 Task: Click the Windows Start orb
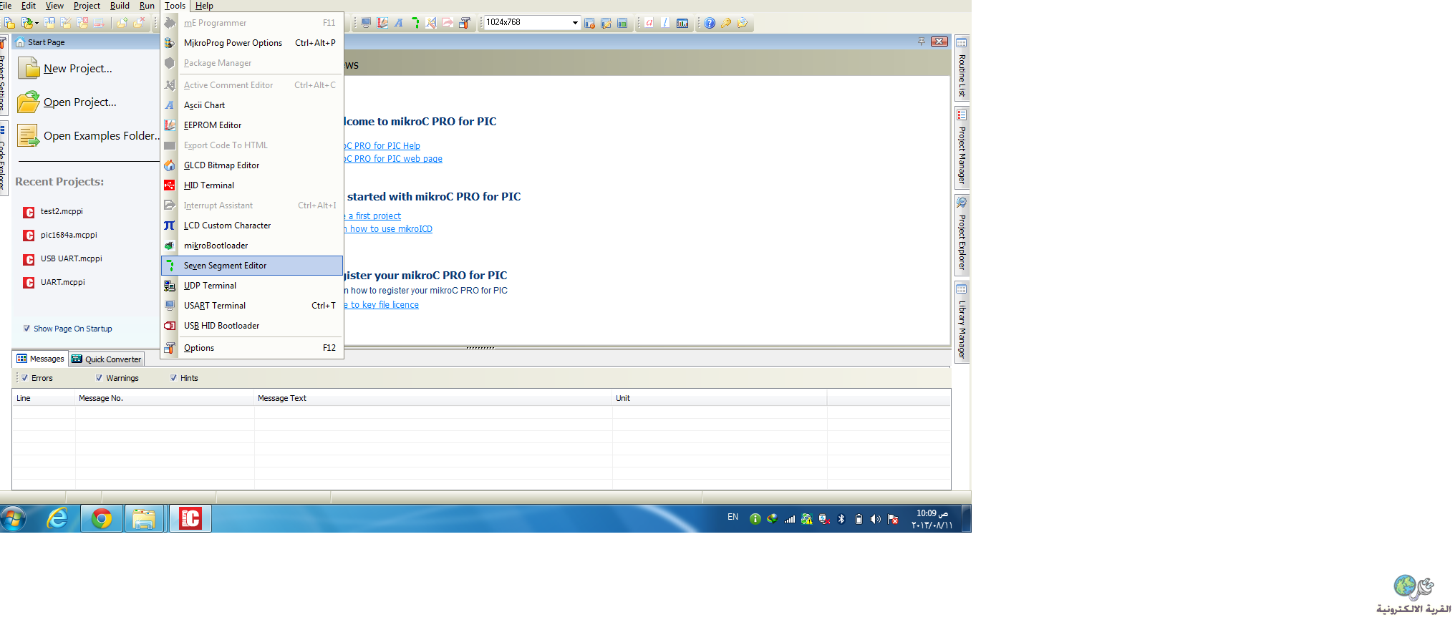click(x=13, y=518)
